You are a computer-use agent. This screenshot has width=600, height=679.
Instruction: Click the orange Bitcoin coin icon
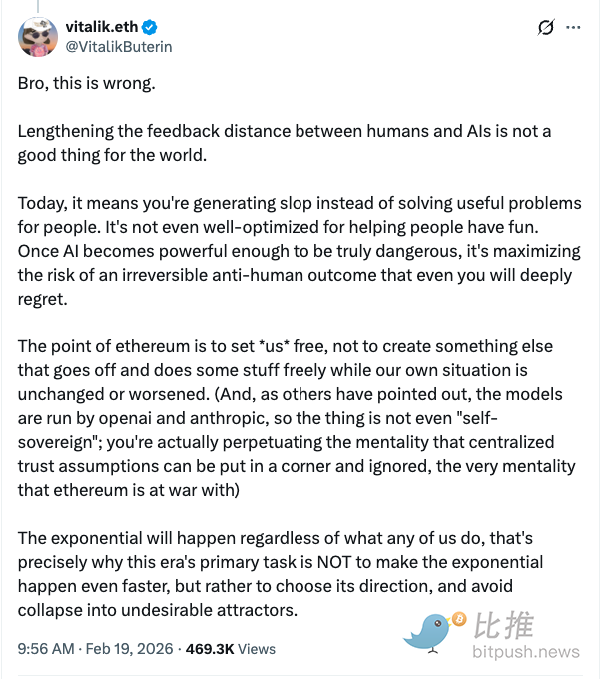(459, 620)
